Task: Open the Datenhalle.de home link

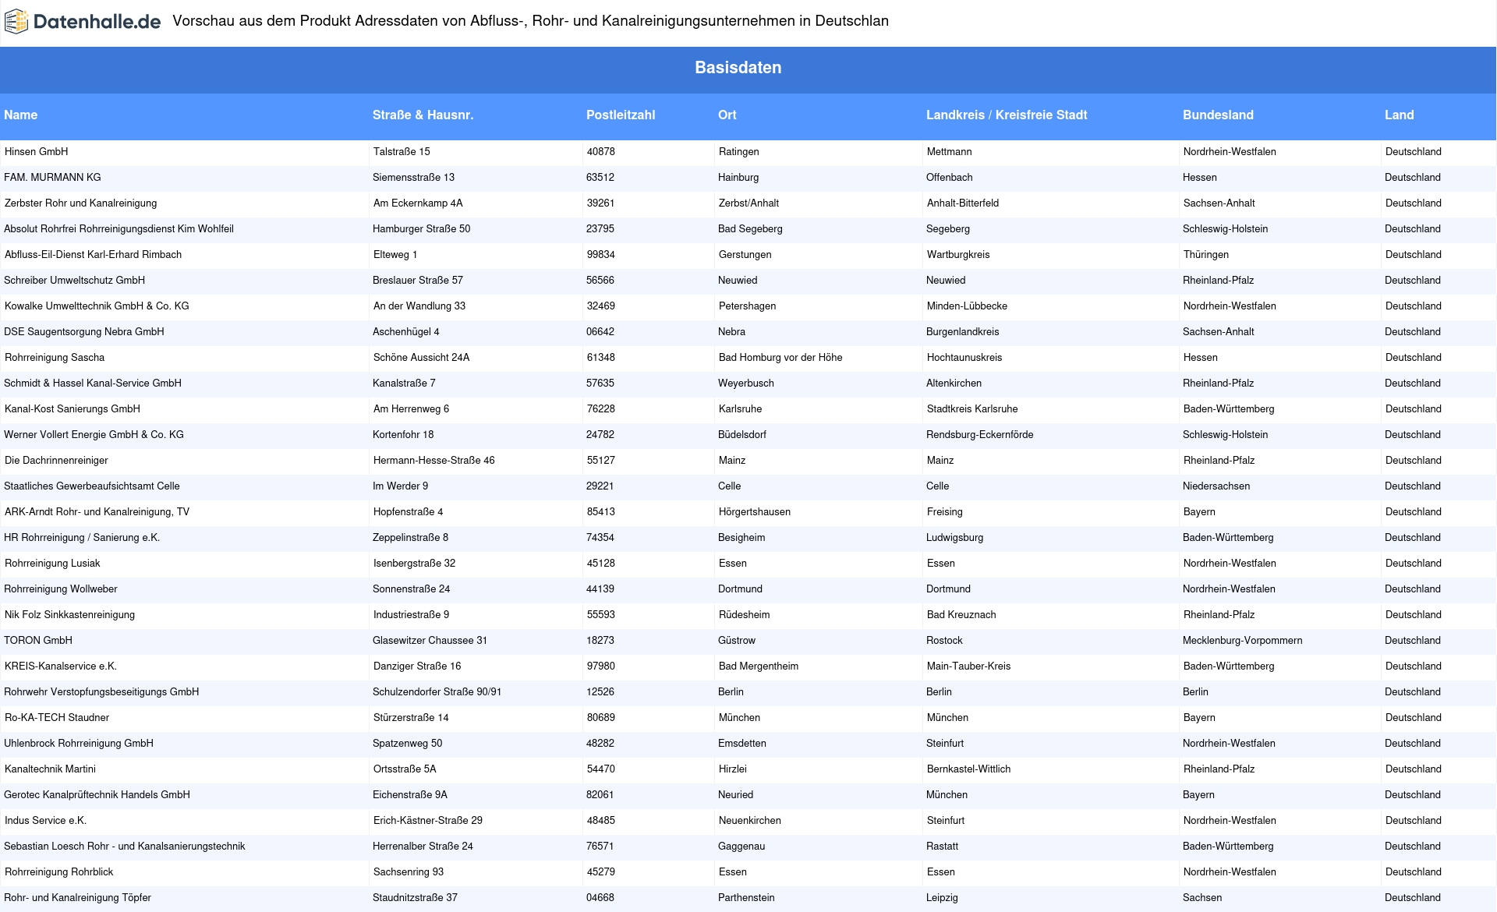Action: (83, 22)
